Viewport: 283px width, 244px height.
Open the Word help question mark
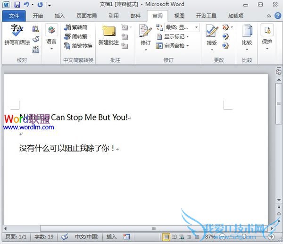pos(278,16)
